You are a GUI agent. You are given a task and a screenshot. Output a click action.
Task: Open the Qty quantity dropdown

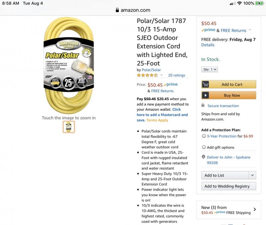[209, 69]
